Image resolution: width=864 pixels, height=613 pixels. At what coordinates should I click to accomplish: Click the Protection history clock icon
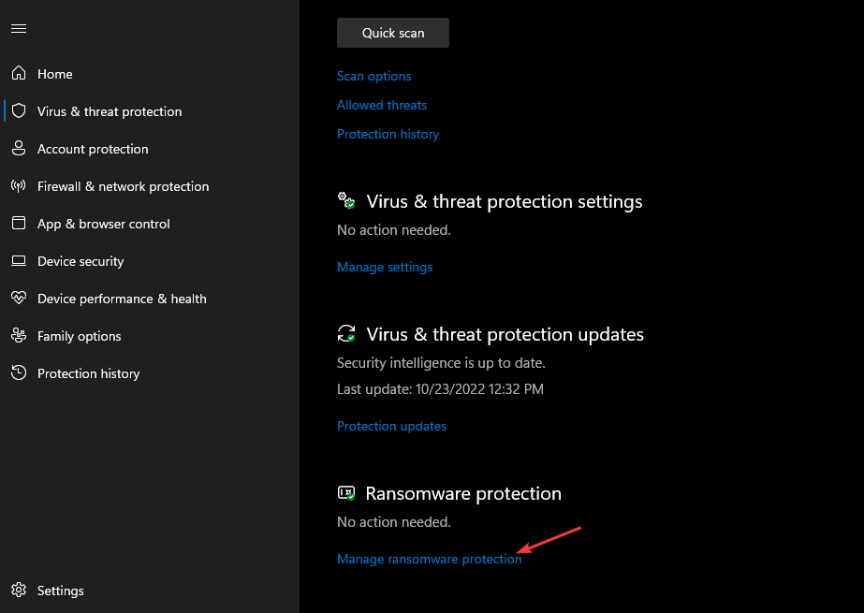[x=19, y=372]
